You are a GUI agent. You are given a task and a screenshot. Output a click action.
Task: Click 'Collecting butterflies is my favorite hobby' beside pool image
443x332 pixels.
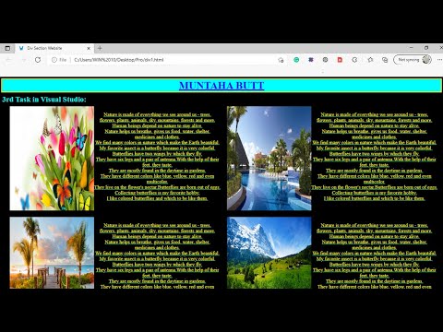374,193
